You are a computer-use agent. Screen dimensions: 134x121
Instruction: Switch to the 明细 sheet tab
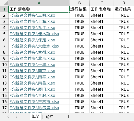[x=50, y=117]
